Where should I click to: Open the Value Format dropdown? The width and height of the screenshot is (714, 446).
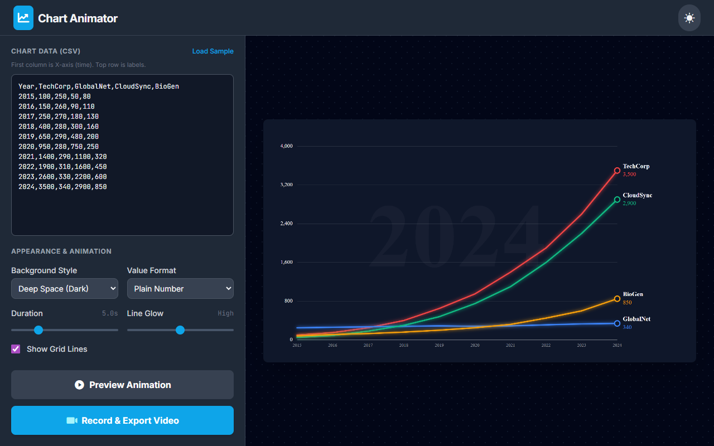pyautogui.click(x=180, y=288)
